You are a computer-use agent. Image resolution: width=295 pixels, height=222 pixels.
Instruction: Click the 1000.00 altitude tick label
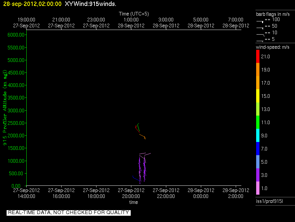coord(16,161)
